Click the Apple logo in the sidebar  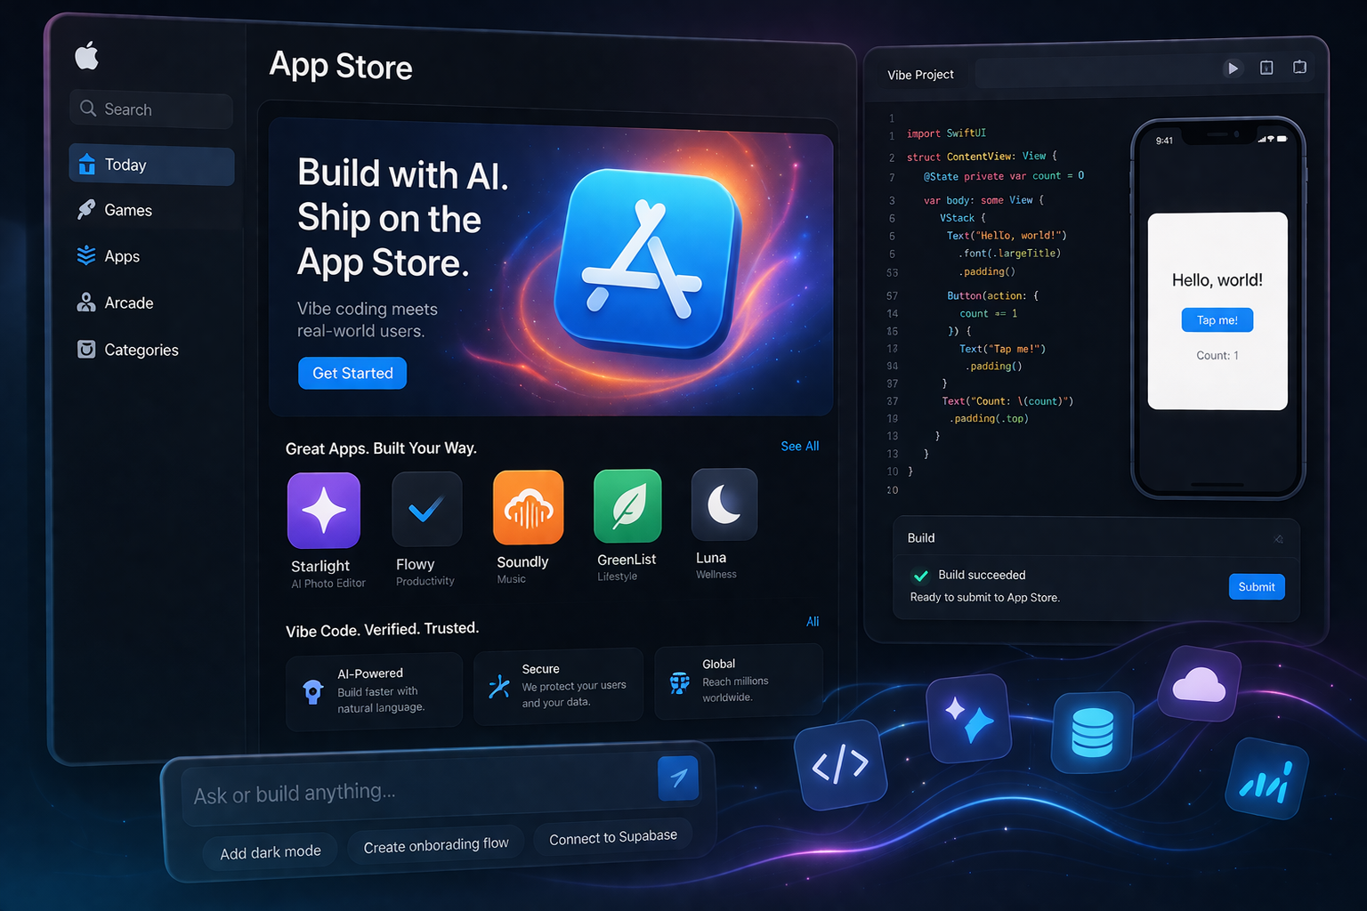[x=86, y=55]
